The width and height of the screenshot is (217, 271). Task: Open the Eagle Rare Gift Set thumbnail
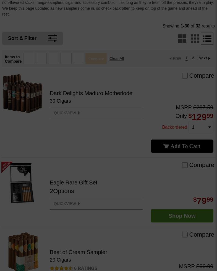click(x=22, y=183)
